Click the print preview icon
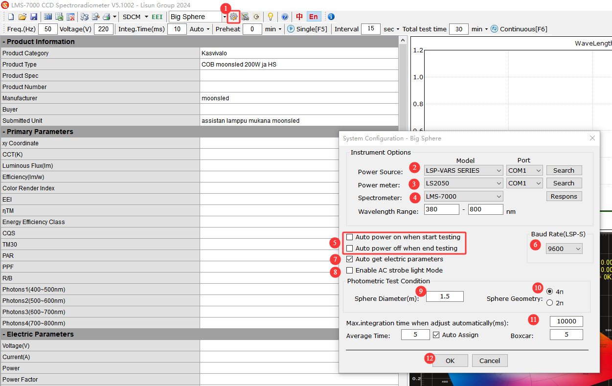Screen dimensions: 612x386 pyautogui.click(x=95, y=17)
